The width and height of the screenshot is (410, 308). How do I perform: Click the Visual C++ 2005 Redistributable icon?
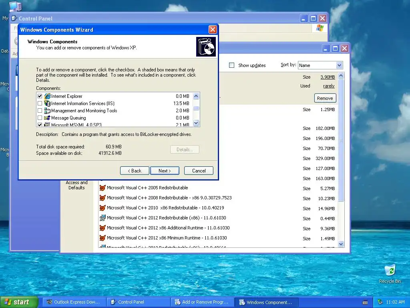102,188
